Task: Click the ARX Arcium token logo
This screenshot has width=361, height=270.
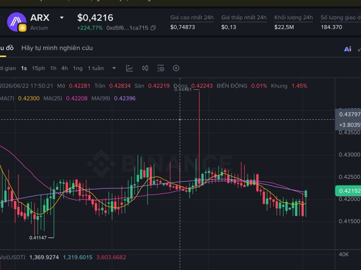Action: 16,22
